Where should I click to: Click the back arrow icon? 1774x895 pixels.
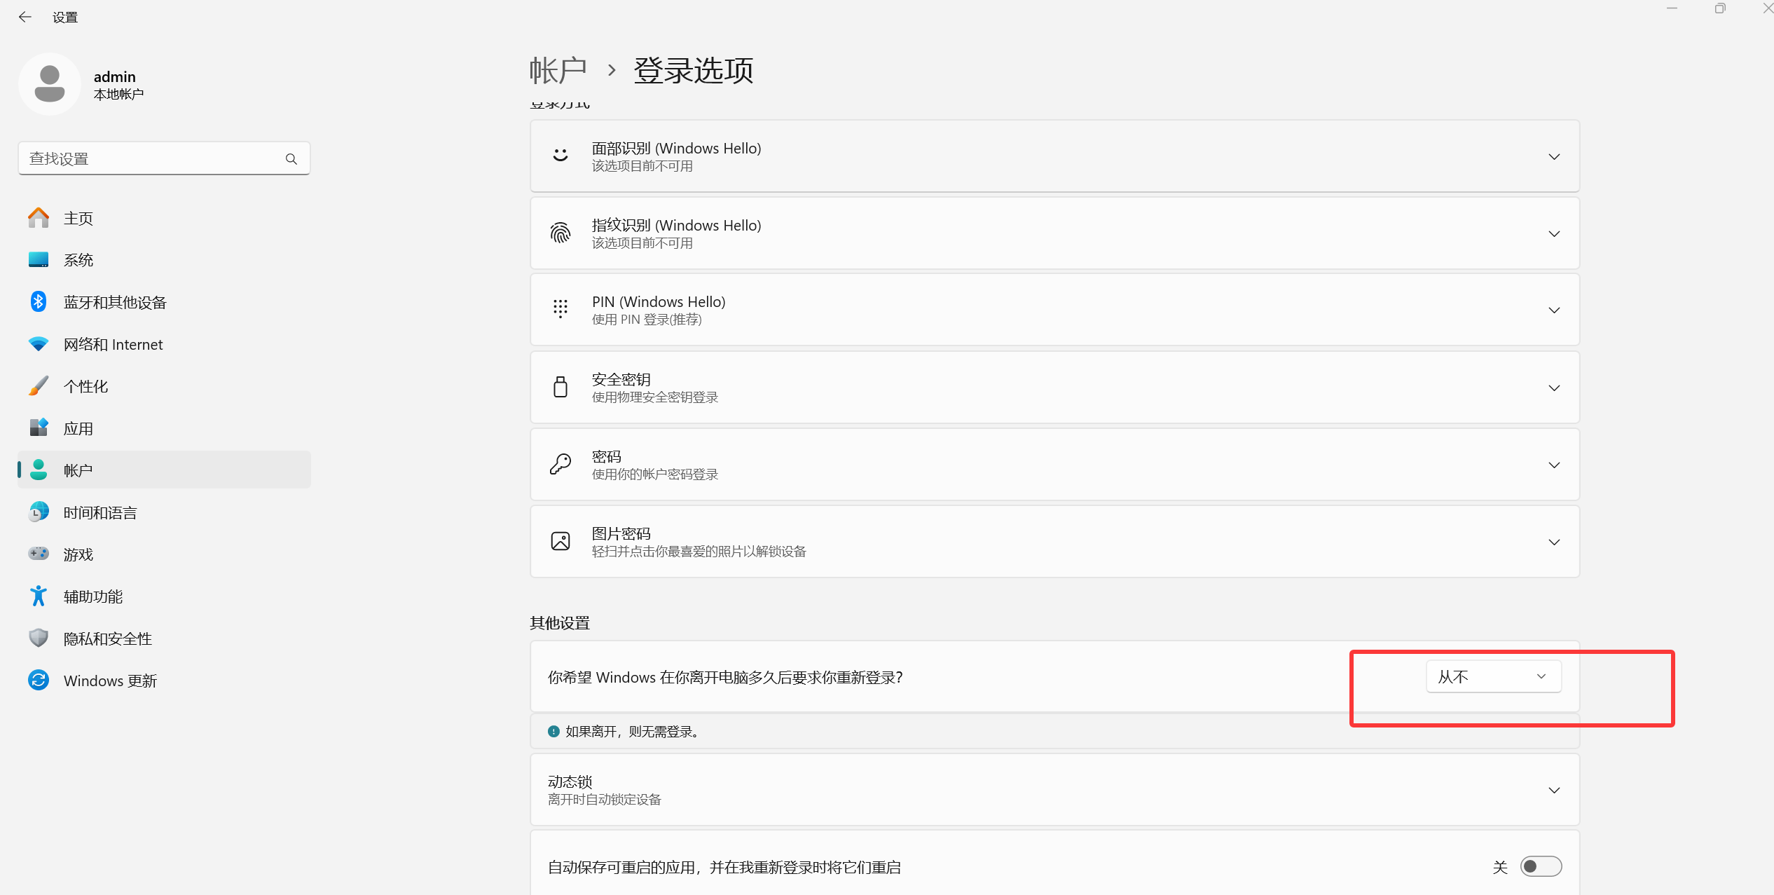pyautogui.click(x=25, y=17)
